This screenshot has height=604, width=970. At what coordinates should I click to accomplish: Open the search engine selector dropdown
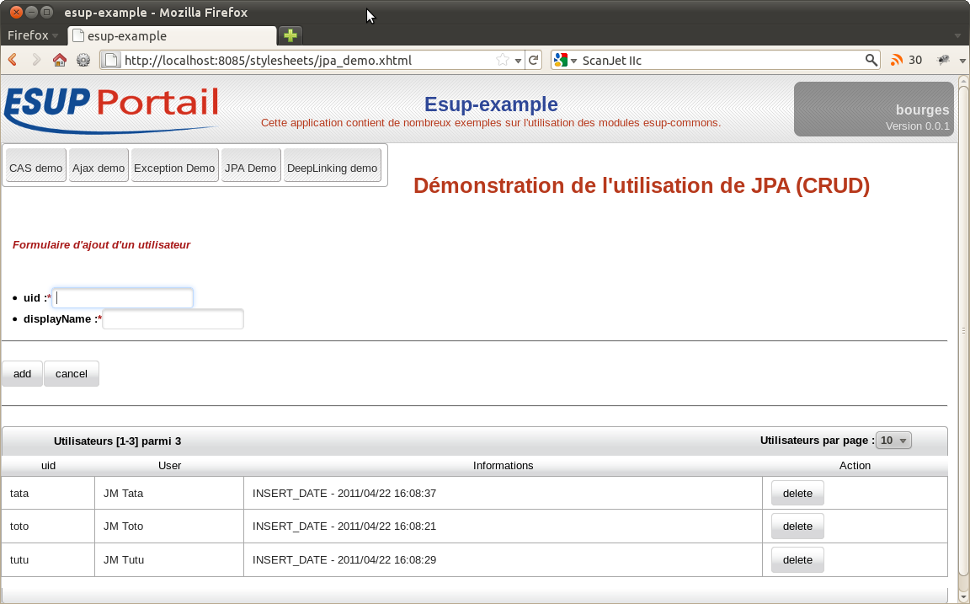coord(565,60)
